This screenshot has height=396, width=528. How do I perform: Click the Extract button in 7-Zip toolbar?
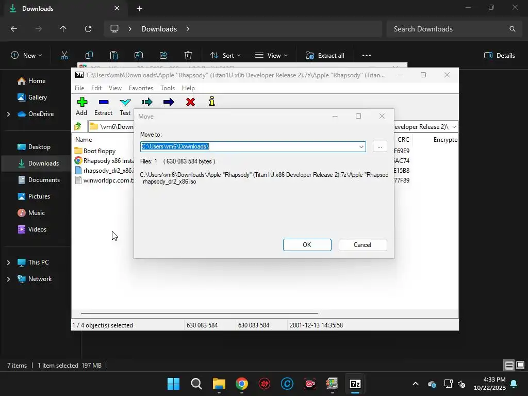click(103, 106)
